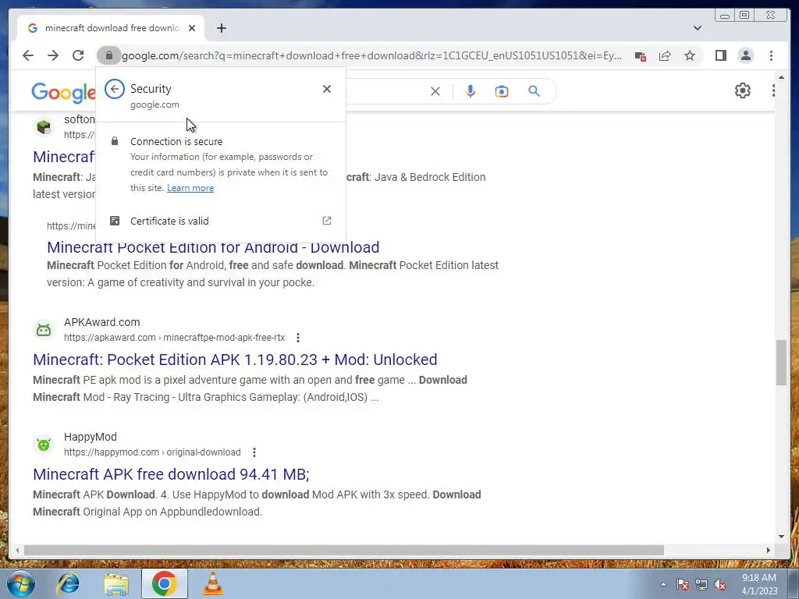Screen dimensions: 799x599
Task: Open Windows Explorer from taskbar
Action: (x=116, y=584)
